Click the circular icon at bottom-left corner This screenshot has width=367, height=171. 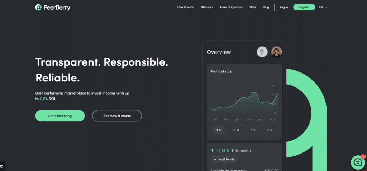[2, 166]
